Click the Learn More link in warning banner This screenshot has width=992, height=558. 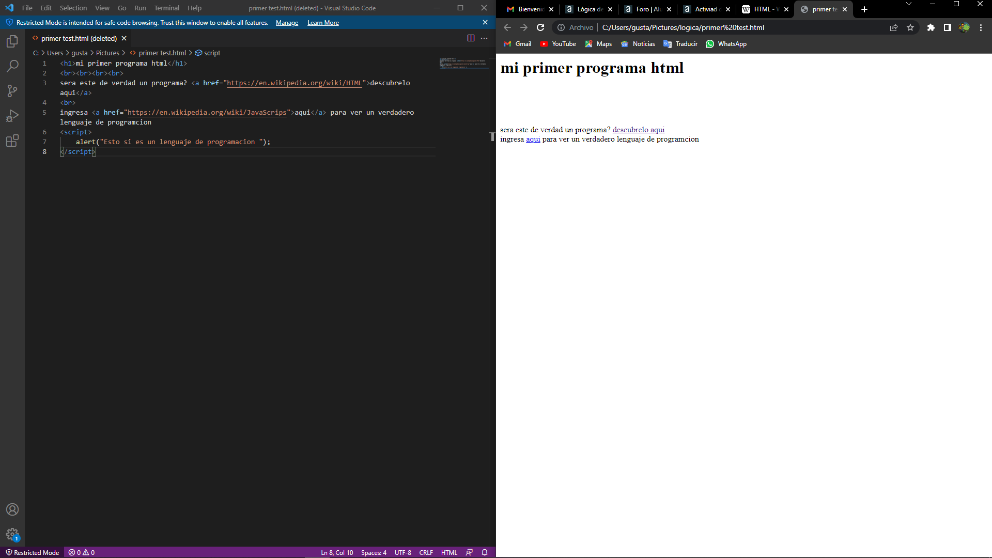[x=323, y=23]
